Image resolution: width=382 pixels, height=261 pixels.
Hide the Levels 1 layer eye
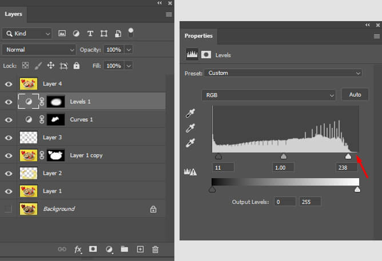click(x=9, y=102)
